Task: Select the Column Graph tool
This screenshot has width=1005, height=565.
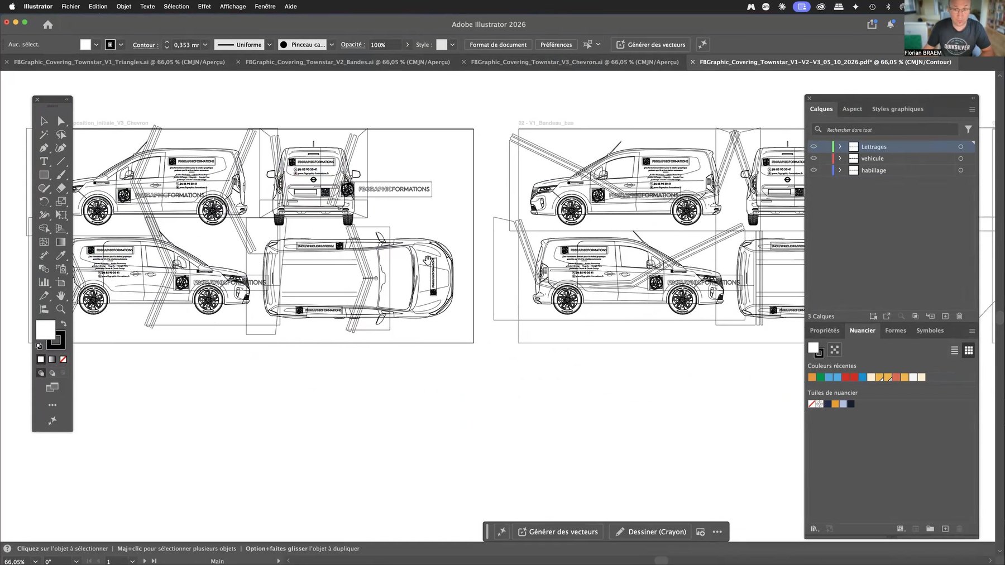Action: (x=44, y=282)
